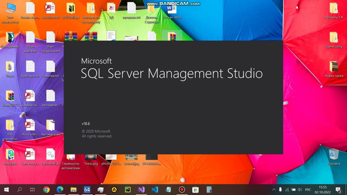Open the volume control in tray
Screen dimensions: 347x195
tap(300, 190)
